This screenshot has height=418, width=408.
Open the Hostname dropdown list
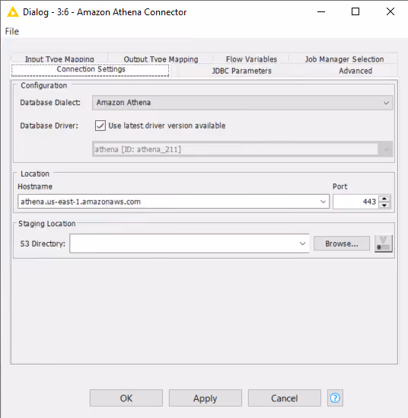(323, 202)
